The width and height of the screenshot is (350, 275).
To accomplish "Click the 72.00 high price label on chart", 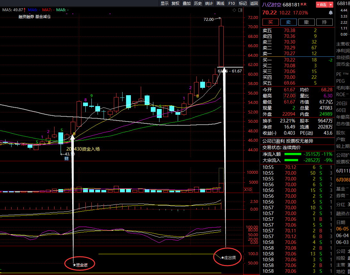I will pos(209,20).
